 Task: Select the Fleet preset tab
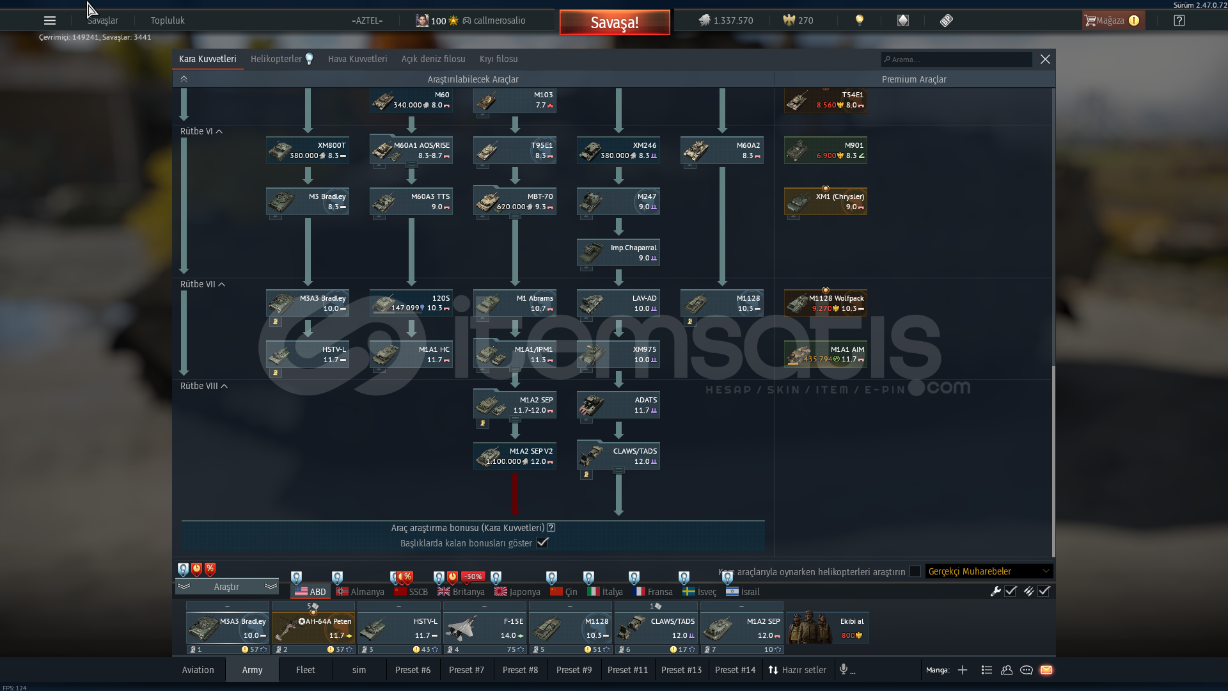click(x=306, y=670)
